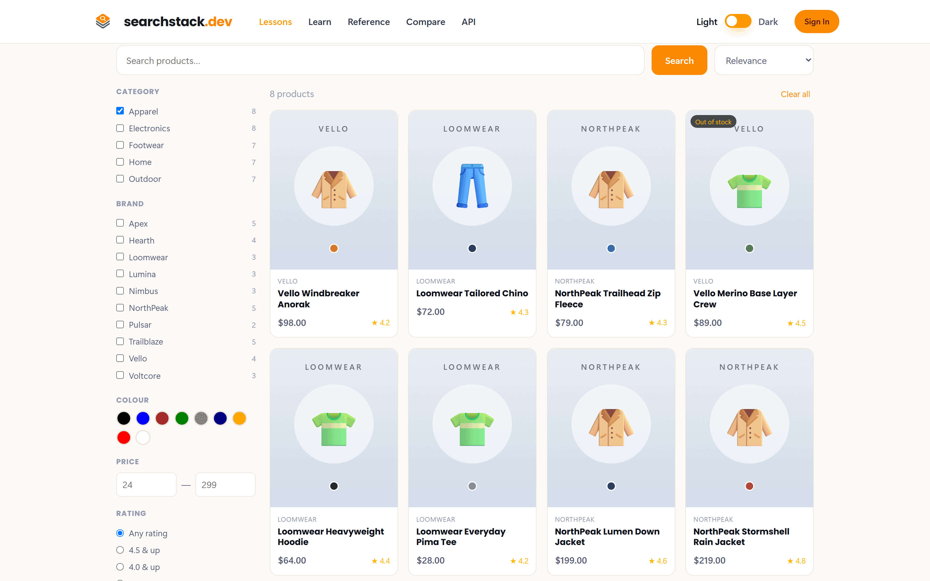Click the Vello Merino Base Layer shirt icon

point(749,191)
